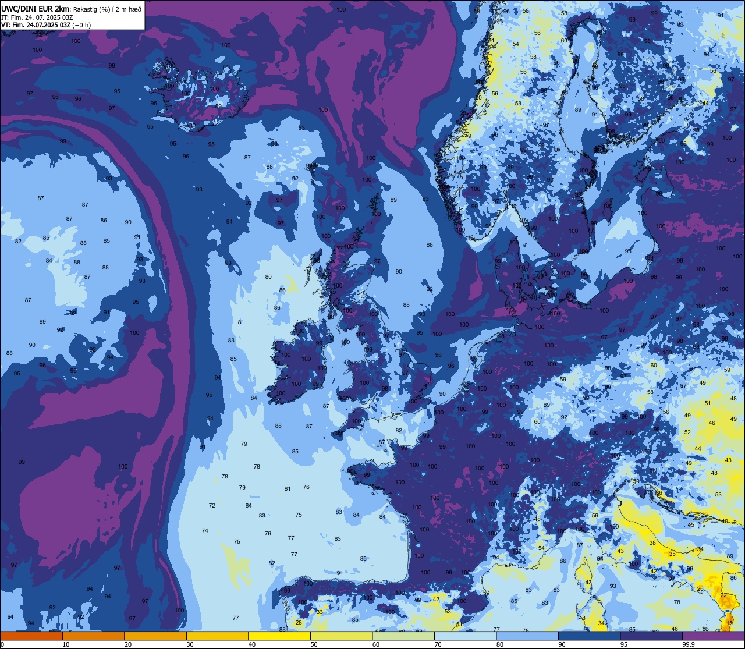
Task: Choose the bright yellow legend swatch between 40 and 50
Action: 279,636
